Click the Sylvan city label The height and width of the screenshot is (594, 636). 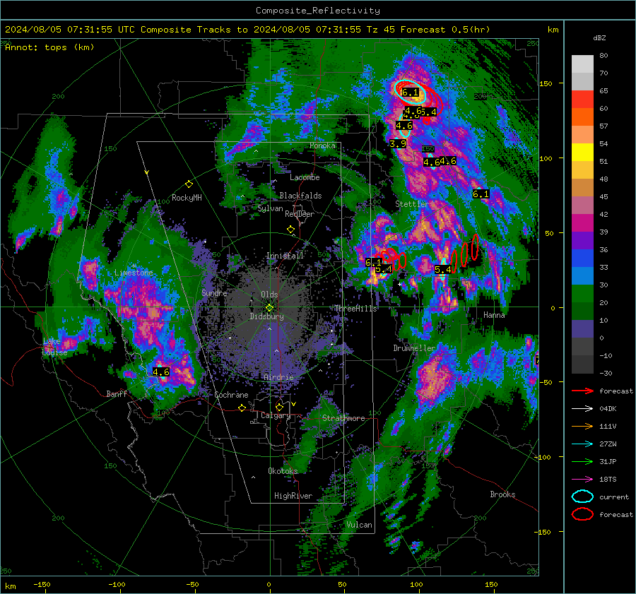pyautogui.click(x=270, y=208)
